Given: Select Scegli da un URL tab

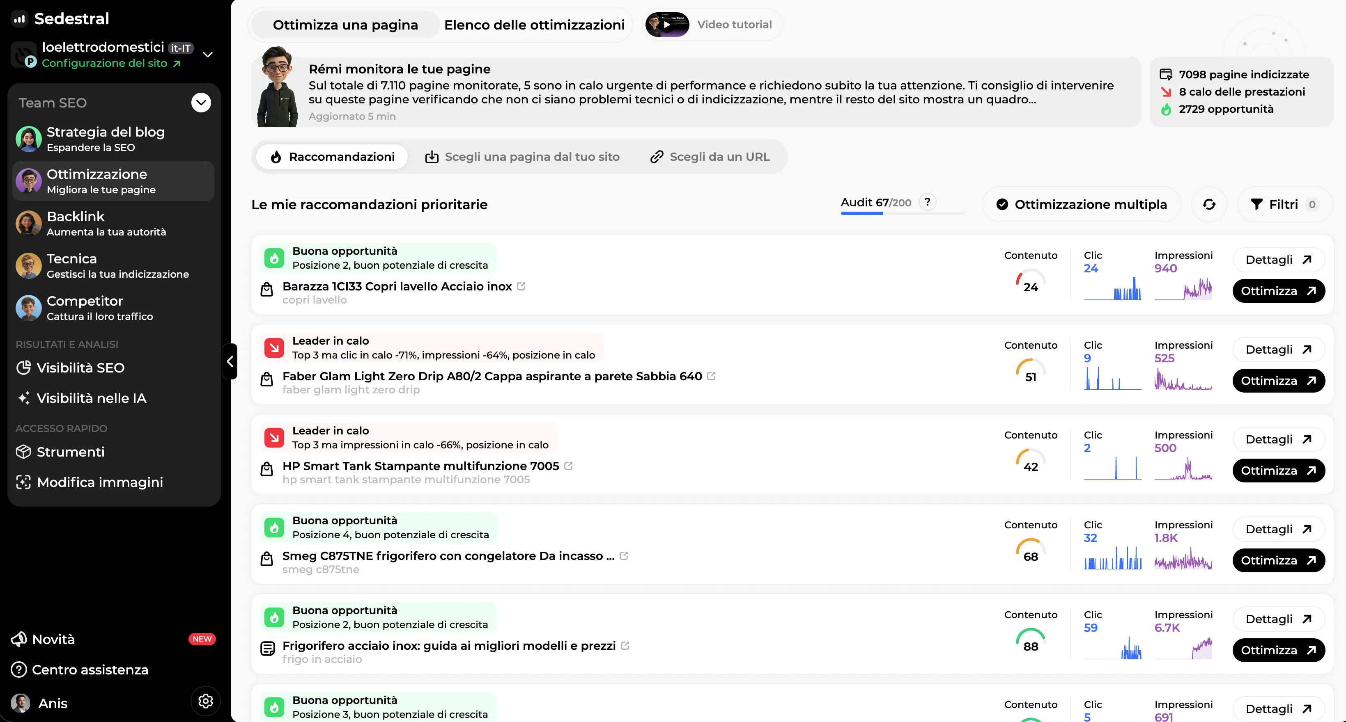Looking at the screenshot, I should 710,157.
